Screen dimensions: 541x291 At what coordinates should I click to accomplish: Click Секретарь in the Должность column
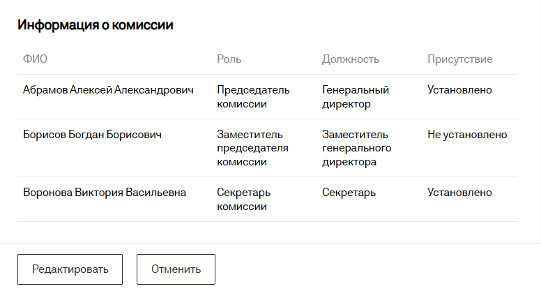coord(349,193)
